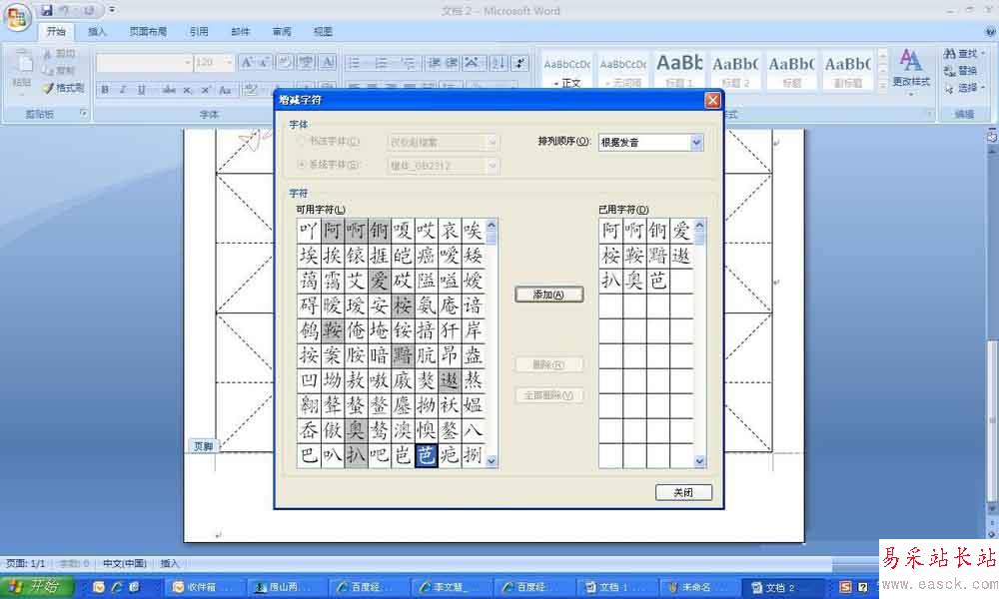This screenshot has width=999, height=599.
Task: Toggle Underline formatting in ribbon
Action: [141, 90]
